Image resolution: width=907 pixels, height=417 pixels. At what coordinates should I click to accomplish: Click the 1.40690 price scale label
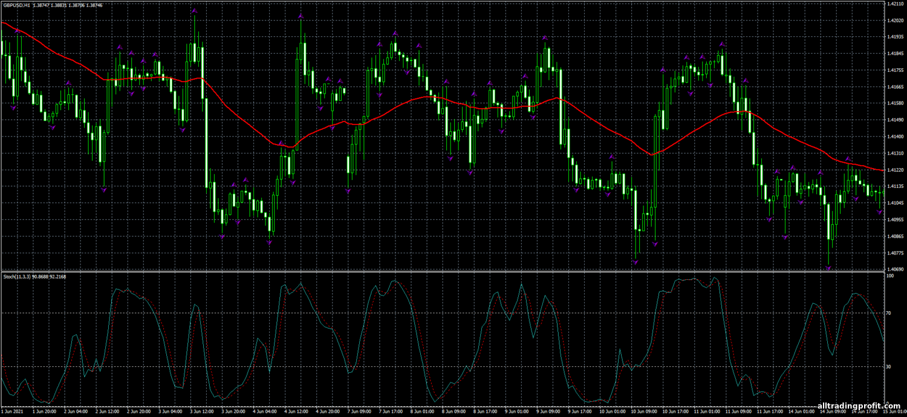click(896, 269)
